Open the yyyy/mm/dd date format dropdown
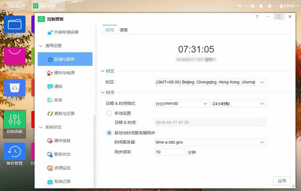The image size is (301, 191). [x=182, y=104]
